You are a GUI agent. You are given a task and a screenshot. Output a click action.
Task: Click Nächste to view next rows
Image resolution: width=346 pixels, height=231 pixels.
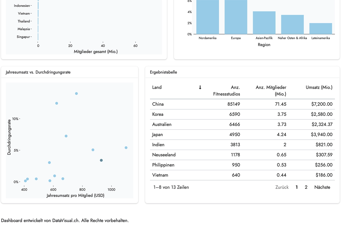point(322,187)
